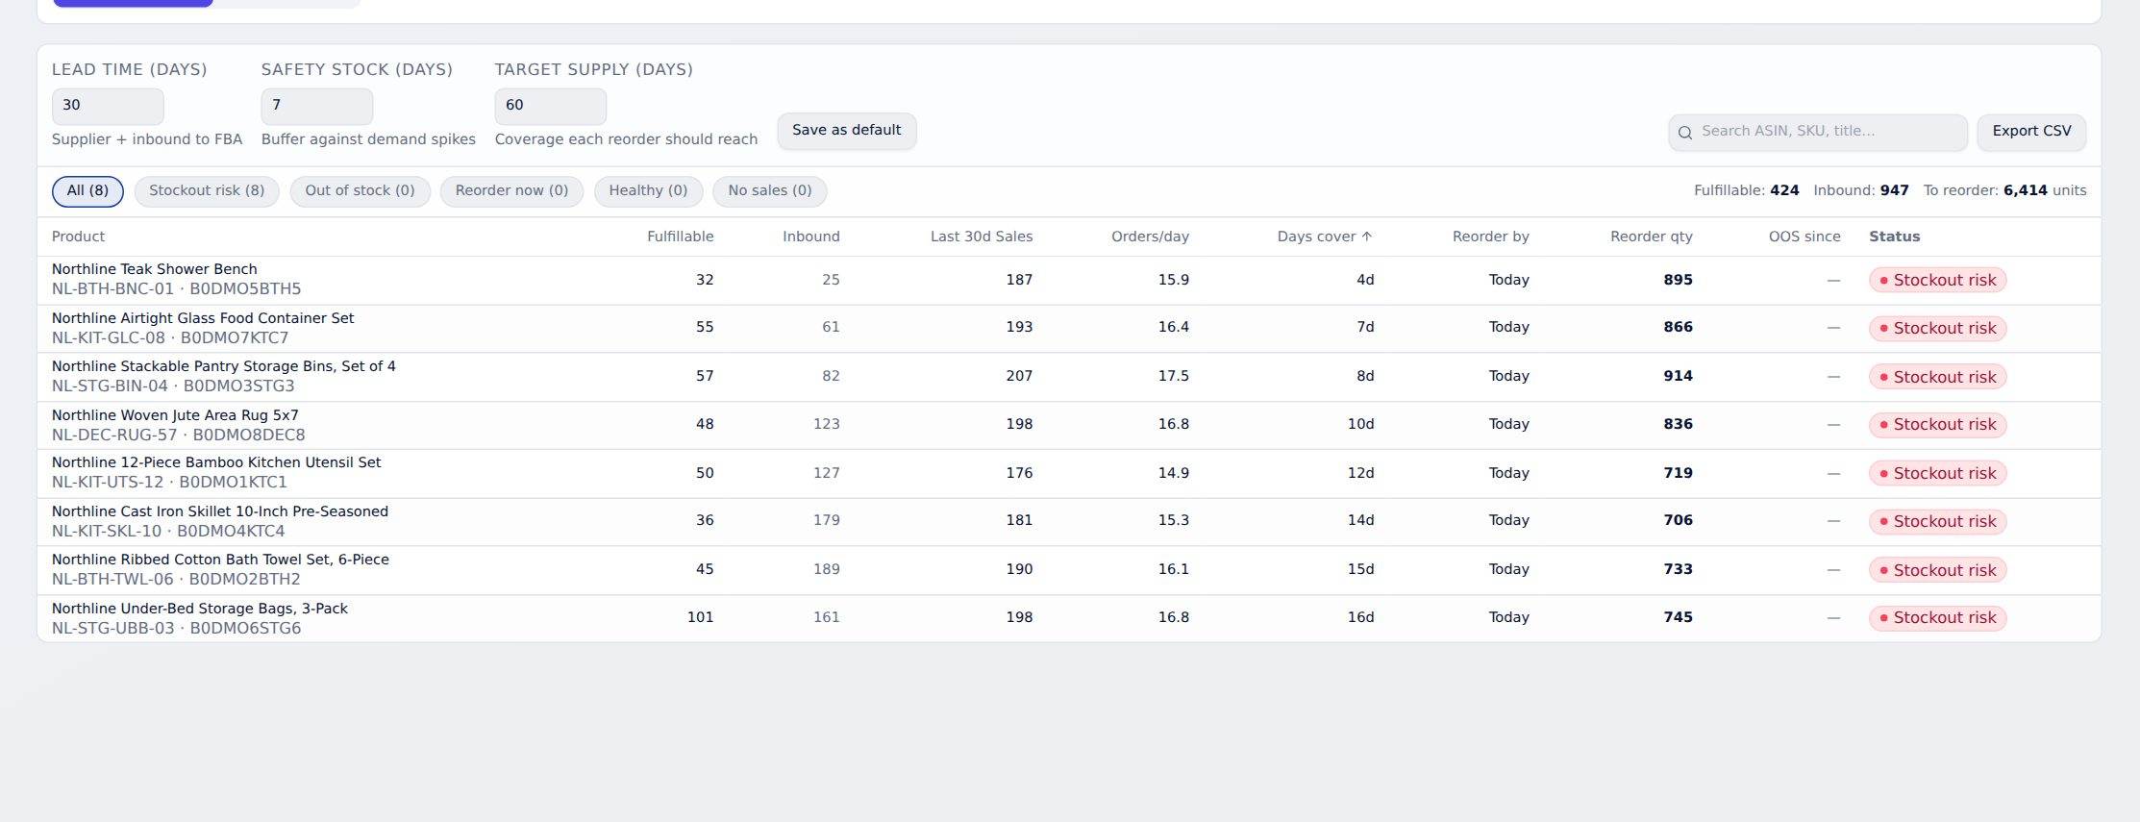Sort by Inbound column header
The height and width of the screenshot is (822, 2140).
pos(811,237)
